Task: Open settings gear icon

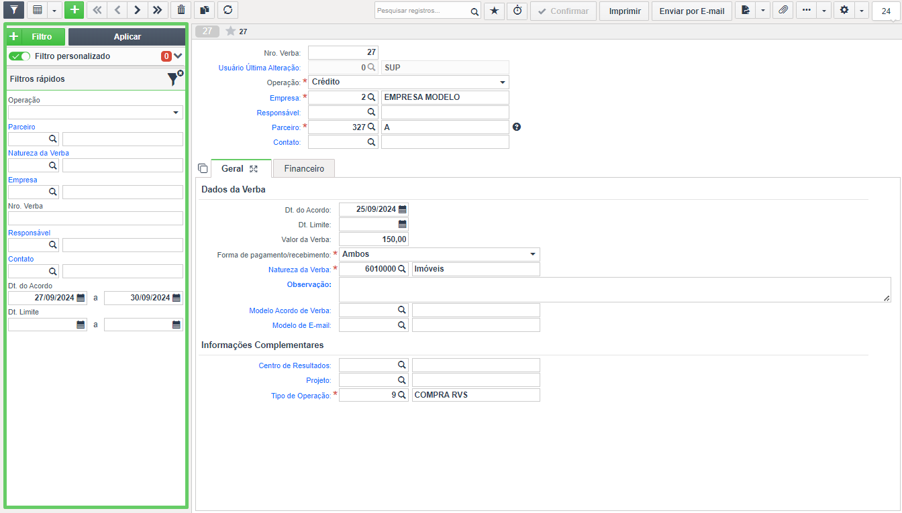Action: coord(845,11)
